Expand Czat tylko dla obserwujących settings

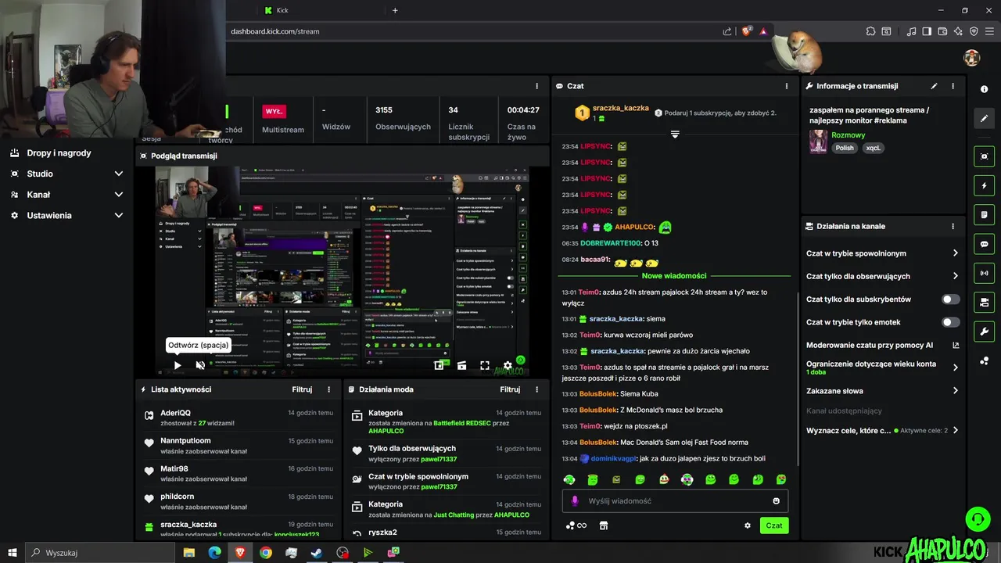coord(882,276)
